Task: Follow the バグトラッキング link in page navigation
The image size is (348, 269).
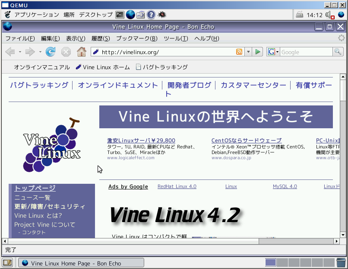Action: coord(39,85)
